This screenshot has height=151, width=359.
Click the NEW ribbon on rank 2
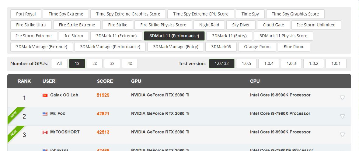click(14, 115)
